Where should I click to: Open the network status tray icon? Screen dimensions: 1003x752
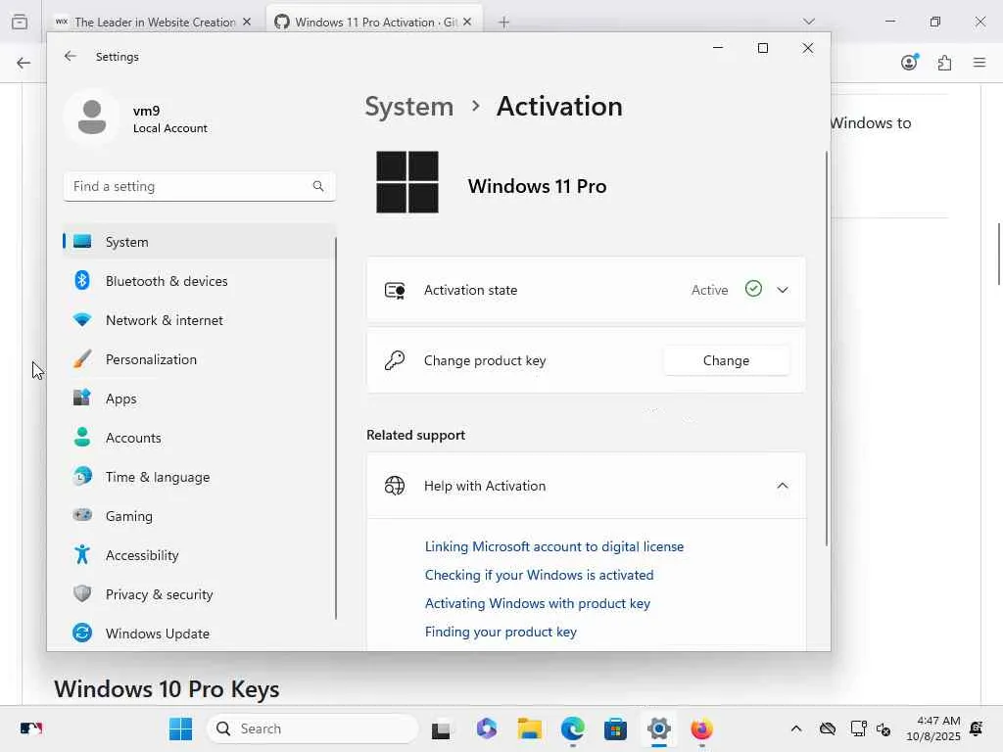(858, 728)
